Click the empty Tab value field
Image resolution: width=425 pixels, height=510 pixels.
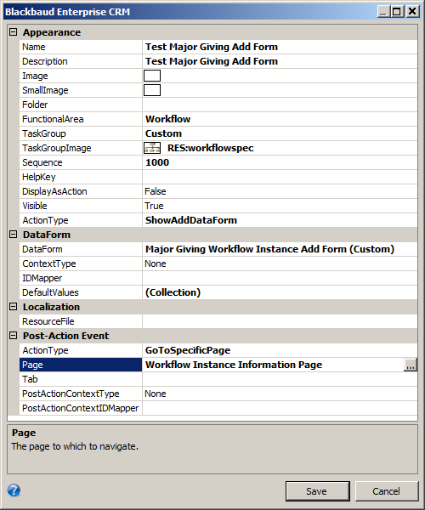click(x=280, y=379)
